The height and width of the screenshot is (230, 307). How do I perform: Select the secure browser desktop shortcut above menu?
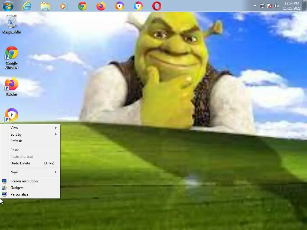pos(12,115)
